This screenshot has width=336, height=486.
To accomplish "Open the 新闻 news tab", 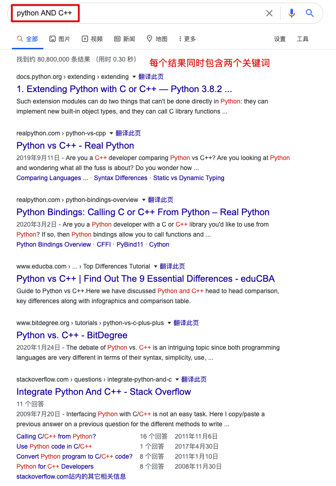I will 125,39.
